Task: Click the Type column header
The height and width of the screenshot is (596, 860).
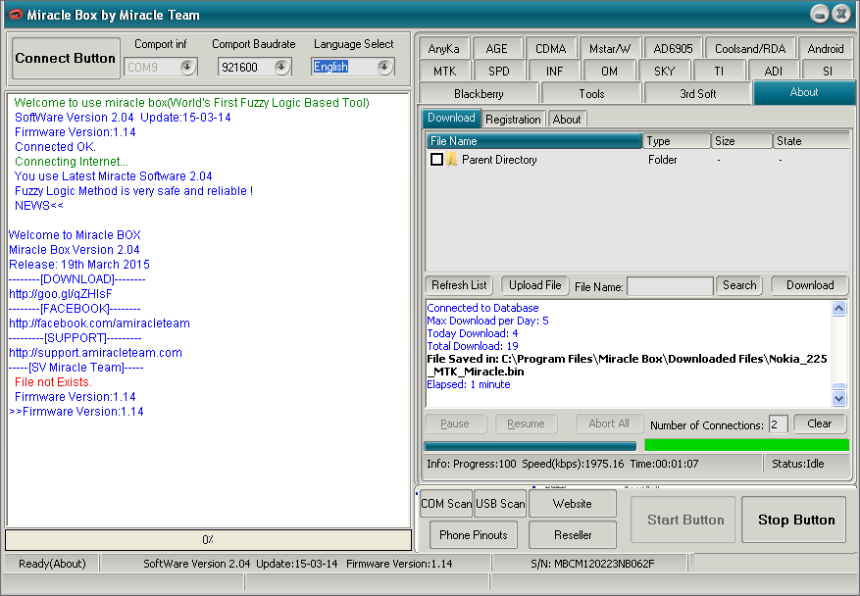Action: point(677,141)
